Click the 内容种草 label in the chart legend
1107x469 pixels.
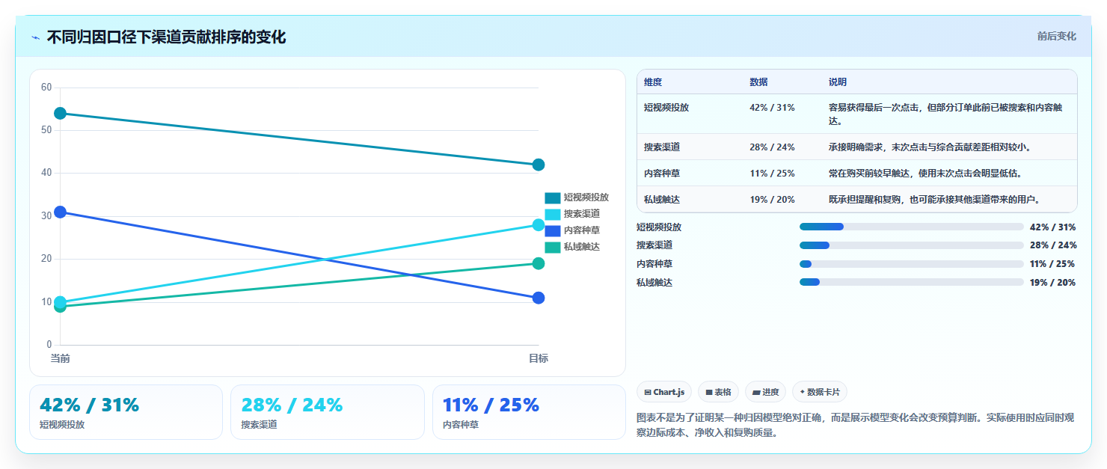pos(582,231)
